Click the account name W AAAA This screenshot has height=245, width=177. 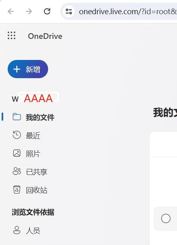pyautogui.click(x=32, y=98)
